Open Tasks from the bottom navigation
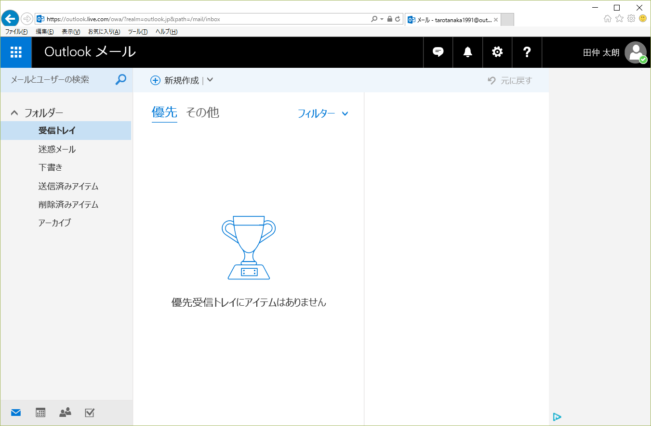The image size is (651, 426). tap(90, 413)
